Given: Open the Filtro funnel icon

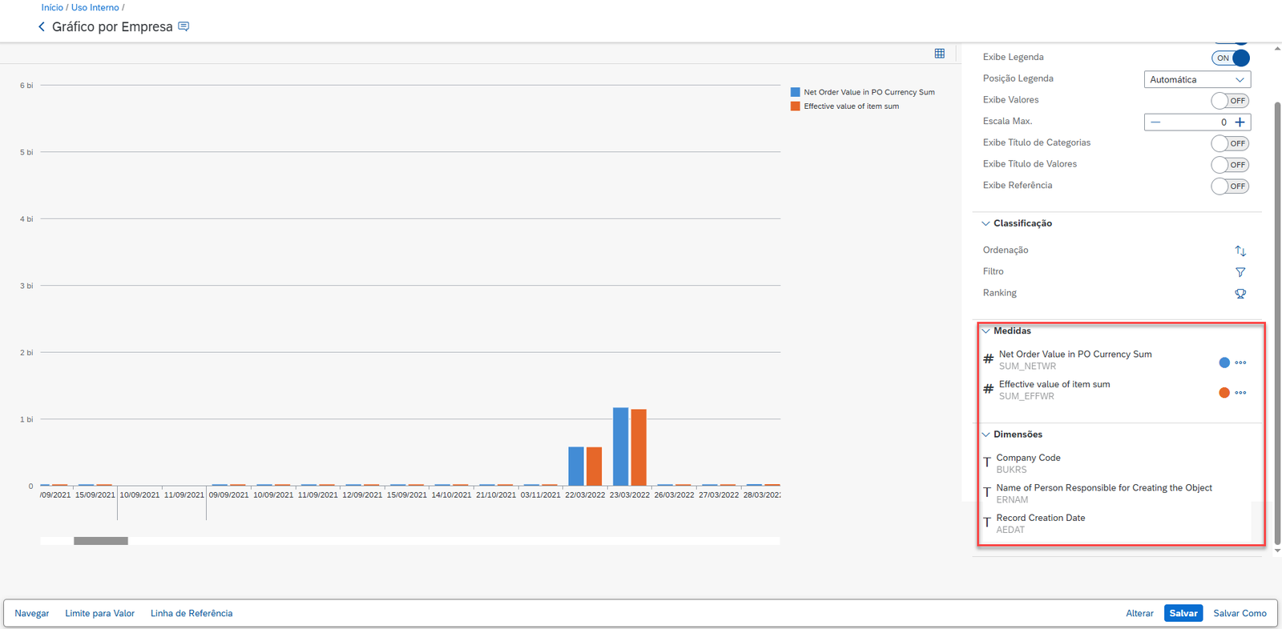Looking at the screenshot, I should tap(1240, 272).
